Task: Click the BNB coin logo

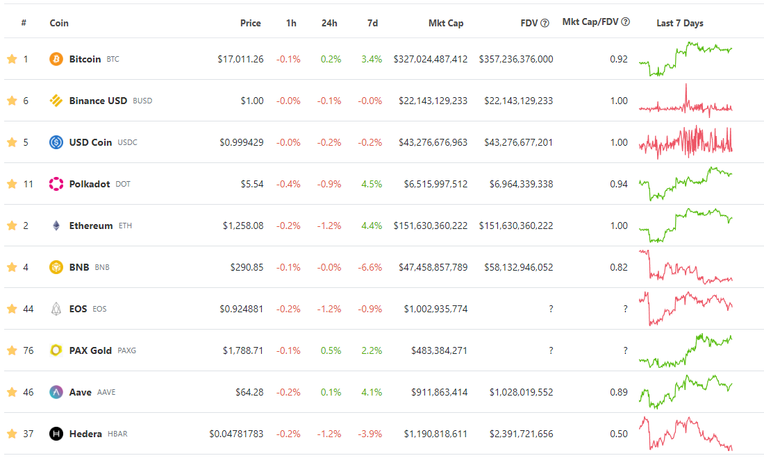Action: tap(56, 267)
